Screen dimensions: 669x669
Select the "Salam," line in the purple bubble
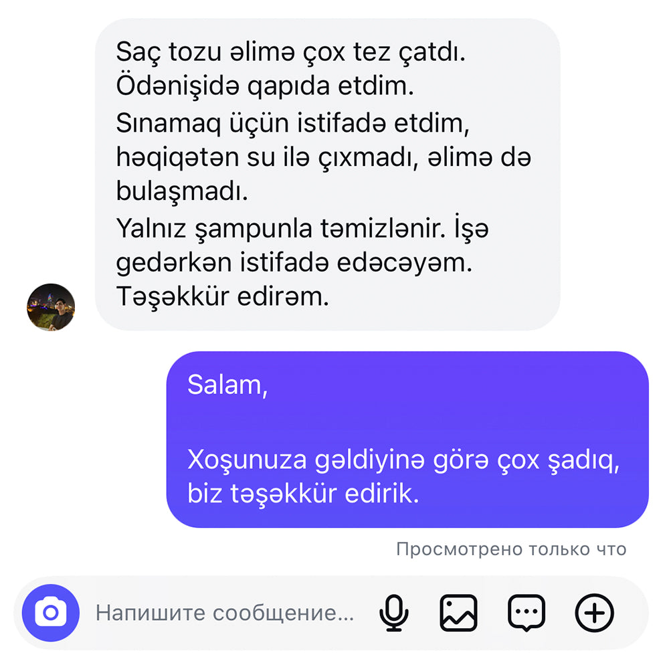tap(227, 385)
